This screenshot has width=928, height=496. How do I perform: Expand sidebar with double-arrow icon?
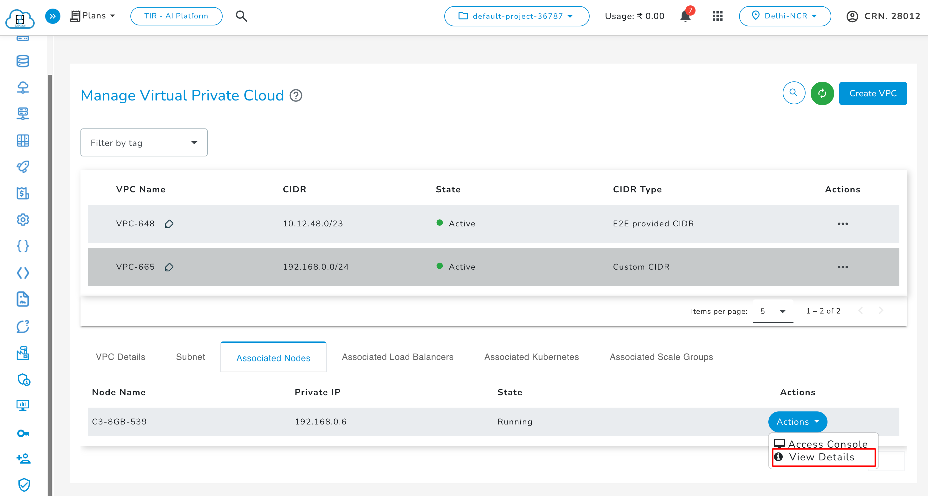[x=52, y=16]
